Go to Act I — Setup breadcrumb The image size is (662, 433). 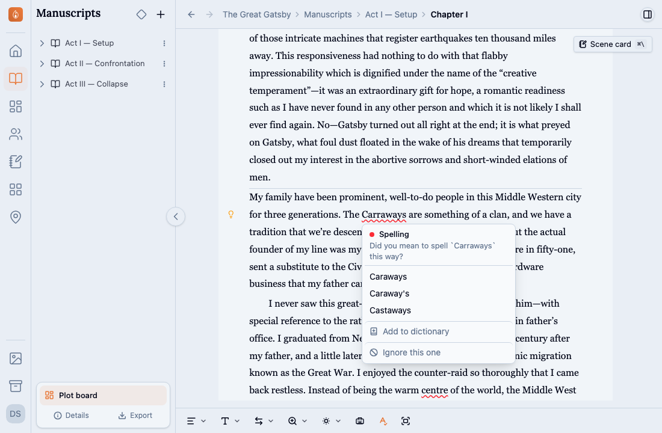[391, 14]
